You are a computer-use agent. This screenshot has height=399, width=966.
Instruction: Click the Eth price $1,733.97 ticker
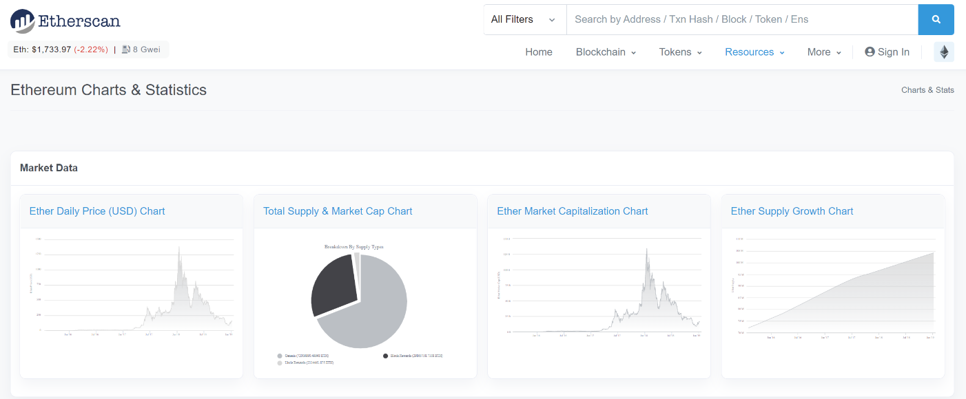click(x=61, y=50)
